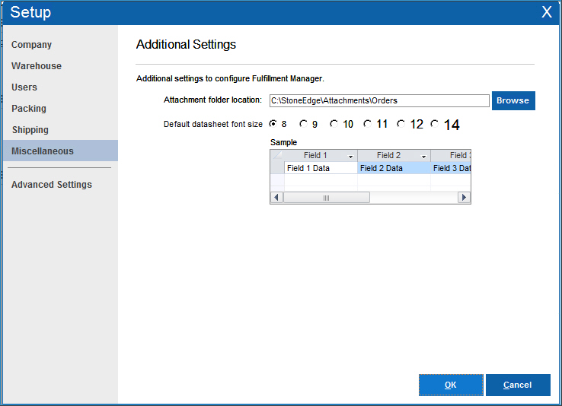562x406 pixels.
Task: Open the Company settings section
Action: click(32, 45)
